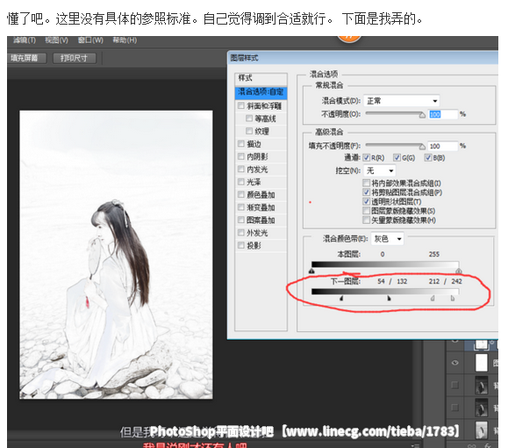This screenshot has width=508, height=448.
Task: Open the 窗口(W) menu
Action: [90, 40]
